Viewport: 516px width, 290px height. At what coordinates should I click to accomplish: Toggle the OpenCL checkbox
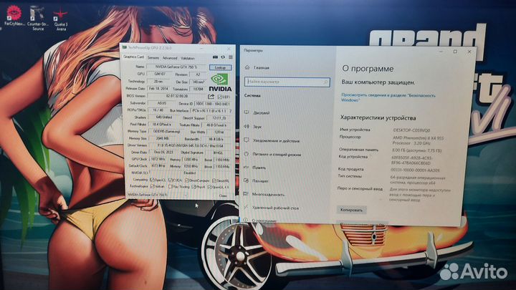pyautogui.click(x=152, y=180)
